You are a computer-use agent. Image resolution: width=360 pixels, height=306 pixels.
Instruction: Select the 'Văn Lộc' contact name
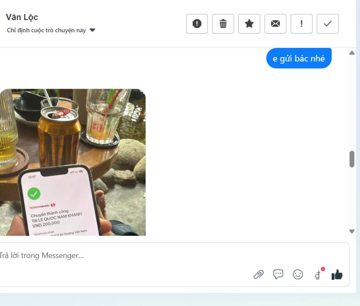coord(22,17)
